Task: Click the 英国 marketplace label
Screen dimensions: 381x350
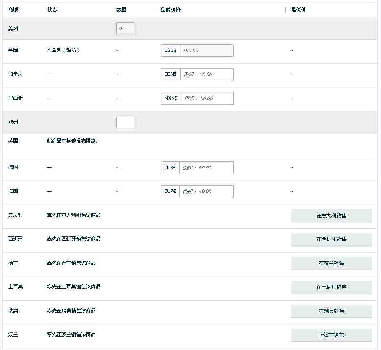Action: point(13,141)
